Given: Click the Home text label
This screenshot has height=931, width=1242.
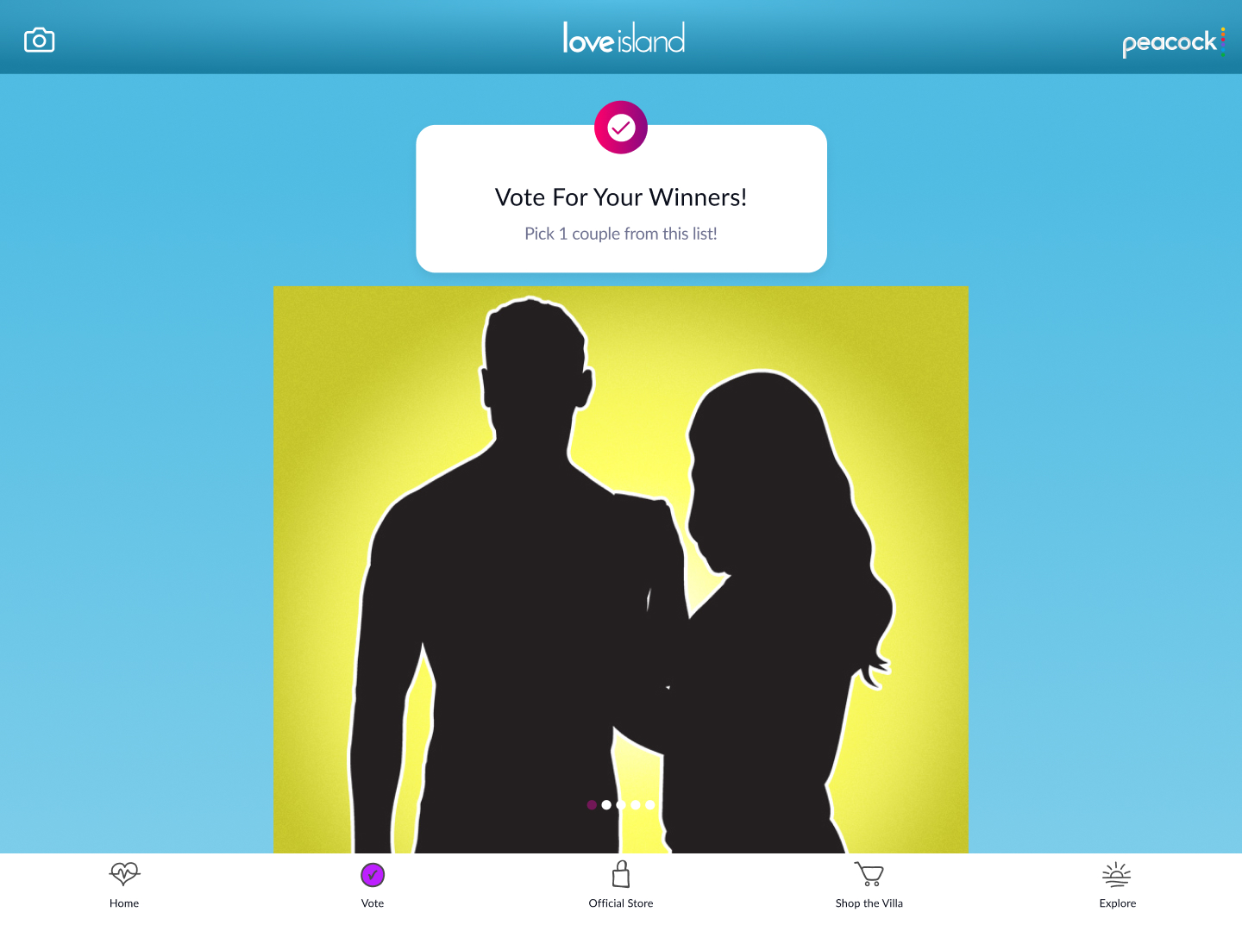Looking at the screenshot, I should coord(124,903).
